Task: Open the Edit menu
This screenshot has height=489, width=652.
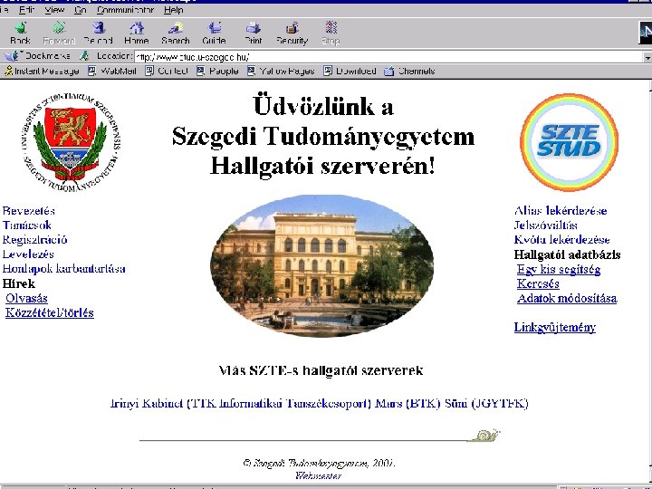Action: tap(26, 10)
